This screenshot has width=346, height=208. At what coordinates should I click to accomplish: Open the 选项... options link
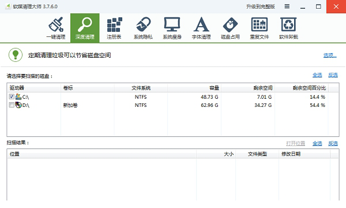[330, 55]
